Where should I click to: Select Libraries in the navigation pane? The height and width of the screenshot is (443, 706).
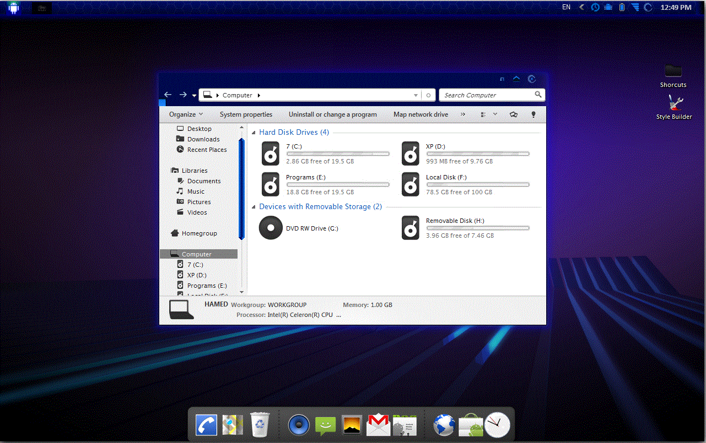(189, 171)
